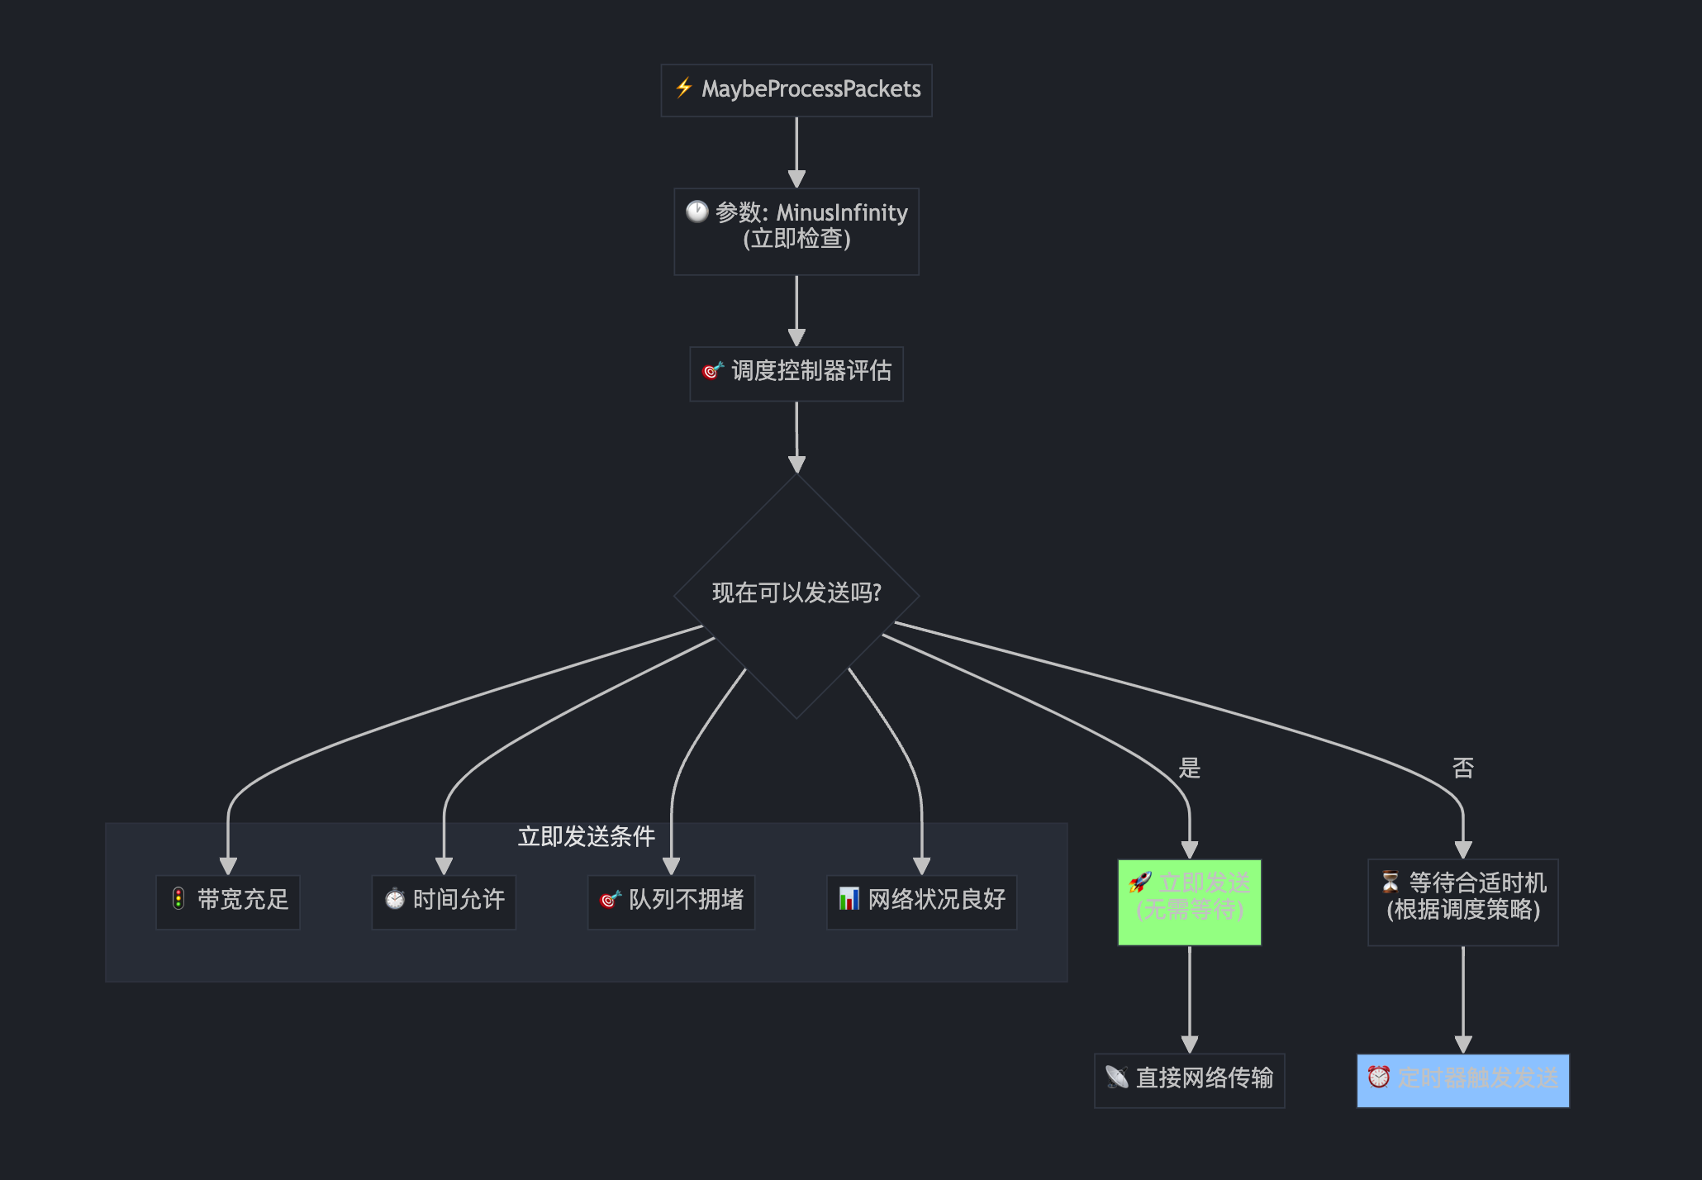
Task: Click the green 立即发送 highlighted node
Action: coord(1190,901)
